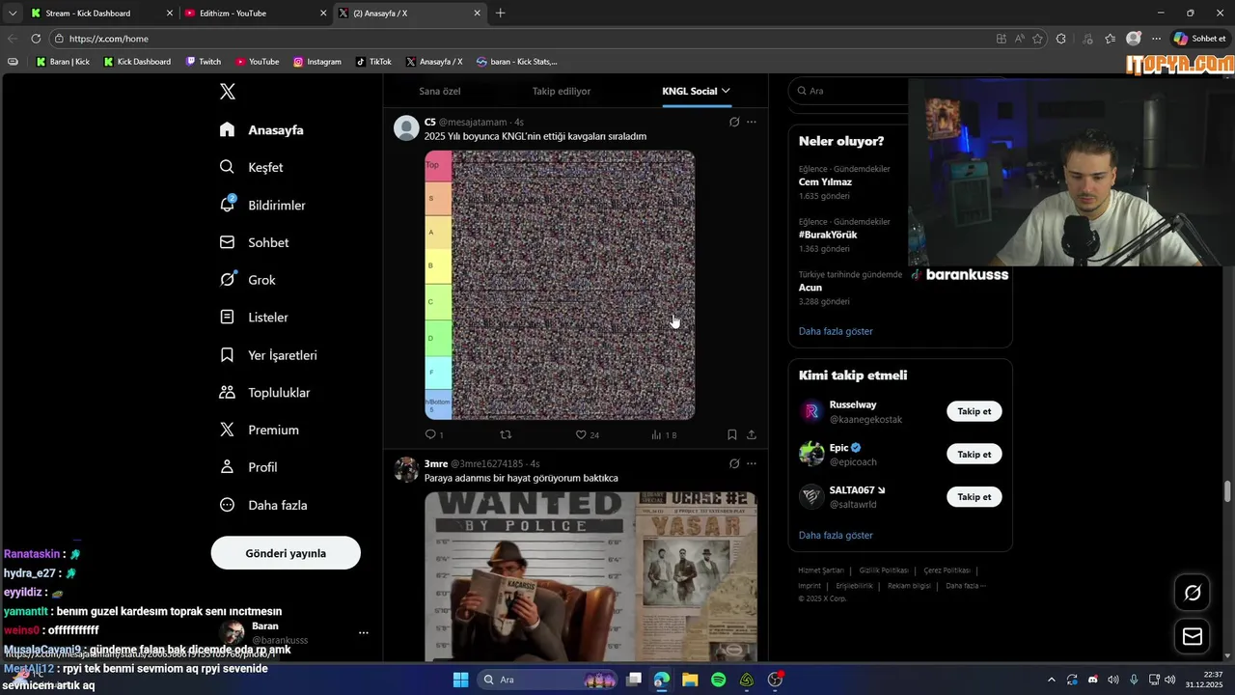
Task: Share C5's post
Action: coord(752,434)
